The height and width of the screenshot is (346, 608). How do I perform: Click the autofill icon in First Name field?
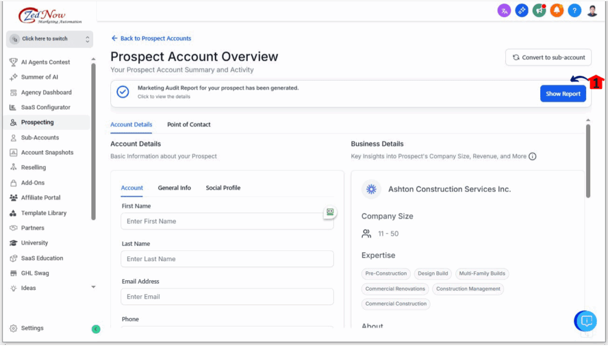(x=330, y=212)
